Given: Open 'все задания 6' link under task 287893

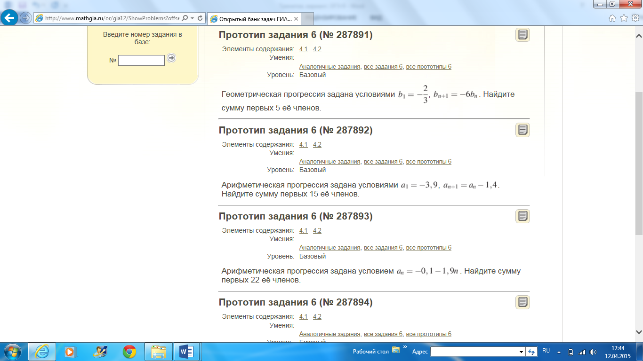Looking at the screenshot, I should 383,248.
